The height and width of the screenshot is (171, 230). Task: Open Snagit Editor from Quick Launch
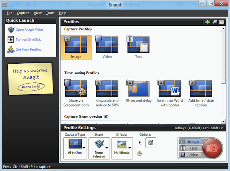pos(30,30)
